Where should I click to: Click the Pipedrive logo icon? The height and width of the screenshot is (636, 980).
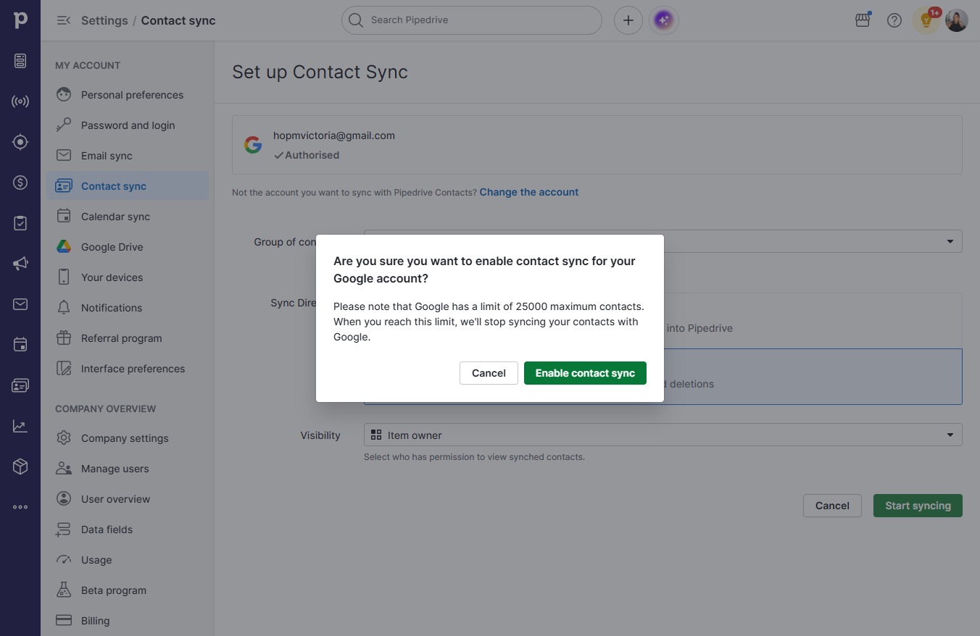pyautogui.click(x=20, y=20)
